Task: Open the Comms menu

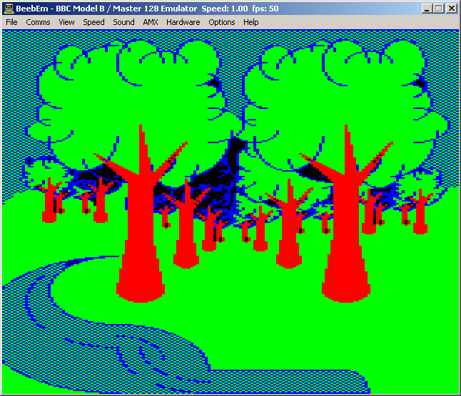Action: (x=38, y=22)
